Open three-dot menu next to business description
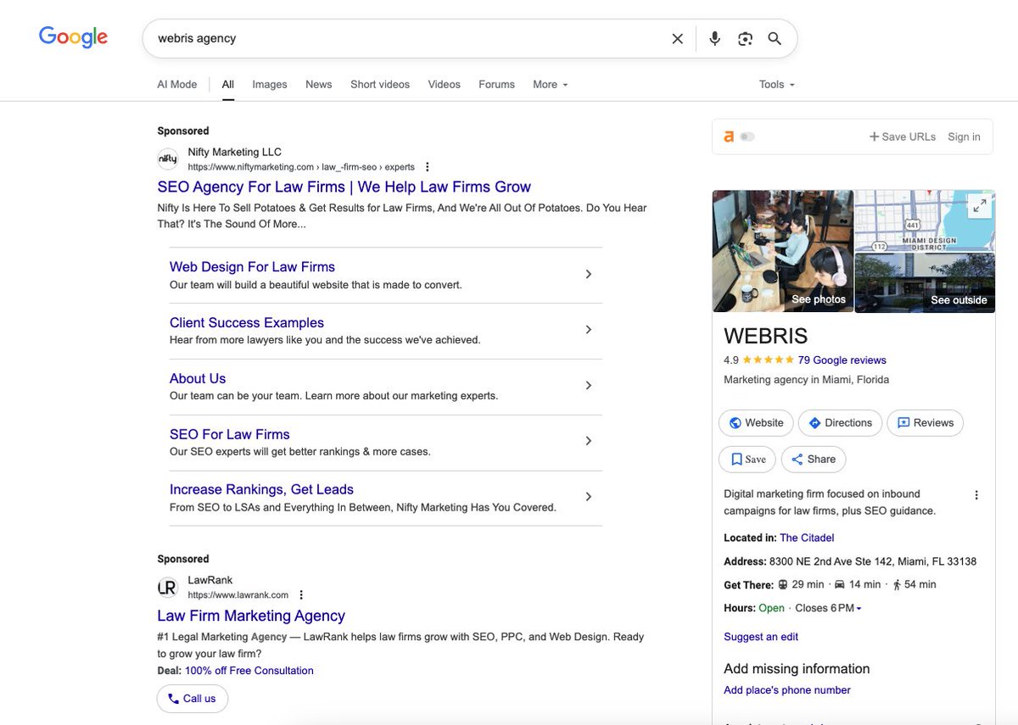Viewport: 1018px width, 725px height. coord(976,495)
